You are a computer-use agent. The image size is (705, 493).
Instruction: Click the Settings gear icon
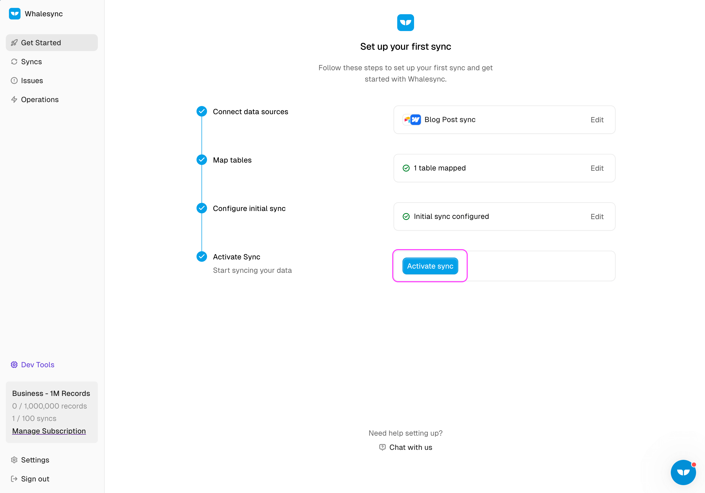tap(14, 460)
